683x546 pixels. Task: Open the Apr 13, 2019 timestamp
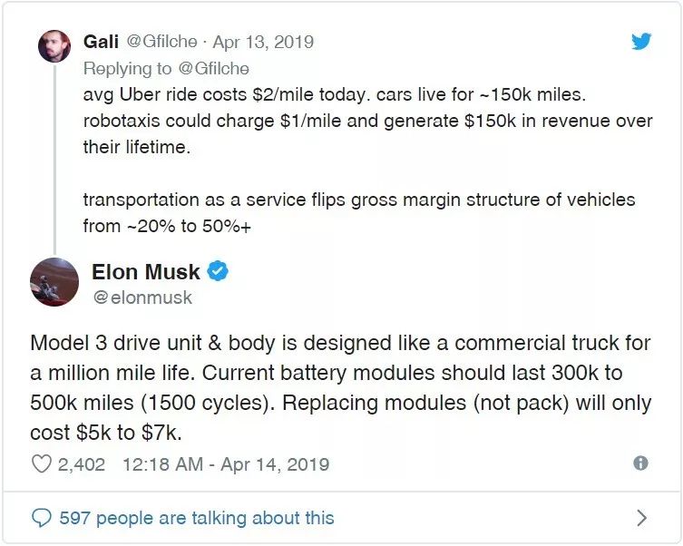point(263,43)
